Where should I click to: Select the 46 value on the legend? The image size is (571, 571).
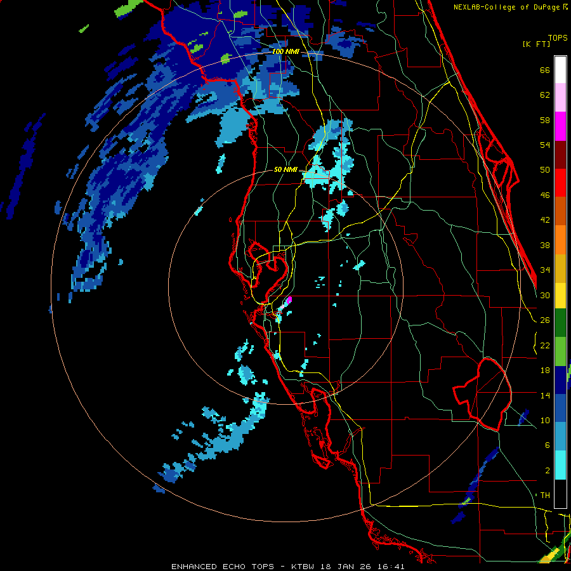[545, 195]
